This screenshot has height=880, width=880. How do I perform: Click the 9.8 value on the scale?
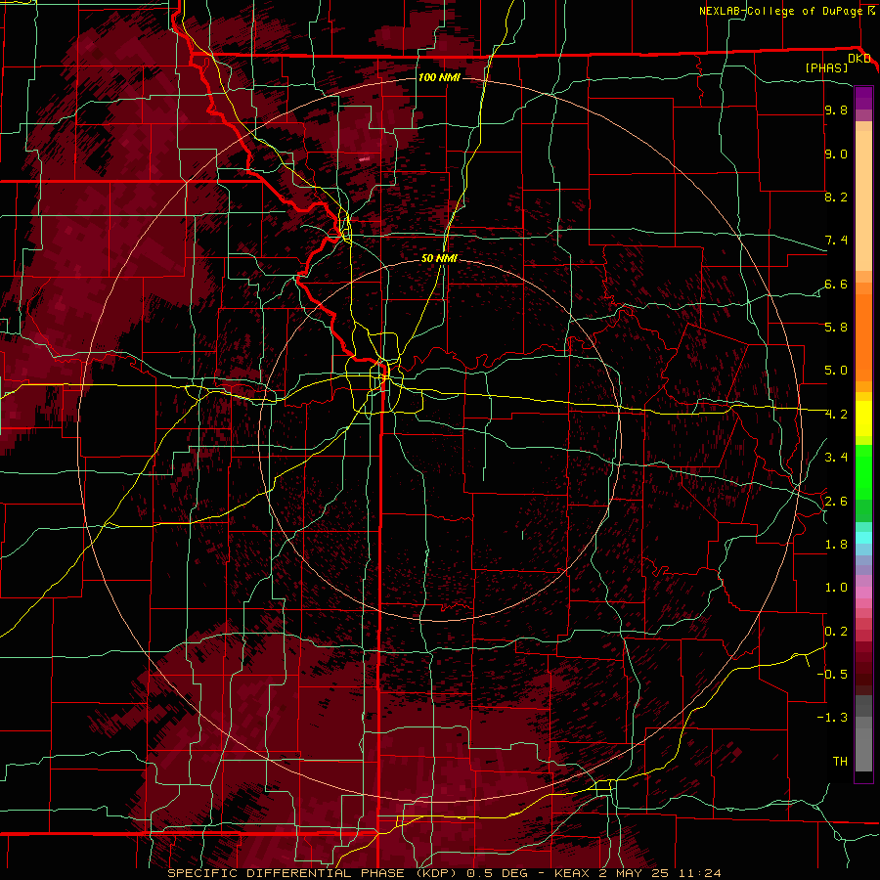point(836,110)
